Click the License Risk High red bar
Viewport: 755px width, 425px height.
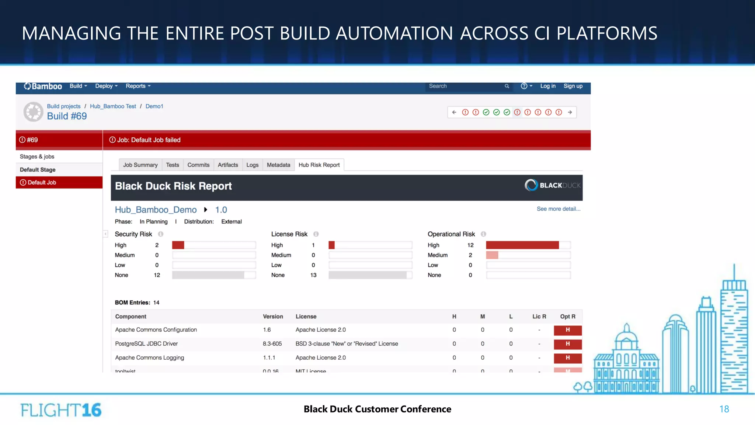click(331, 245)
